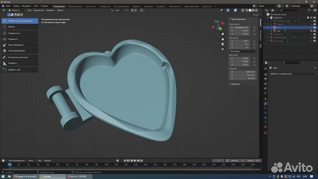Open the Texture properties checker tab
Image resolution: width=318 pixels, height=179 pixels.
[265, 133]
